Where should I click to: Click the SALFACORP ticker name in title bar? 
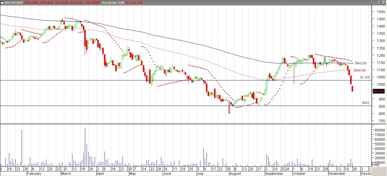point(14,2)
